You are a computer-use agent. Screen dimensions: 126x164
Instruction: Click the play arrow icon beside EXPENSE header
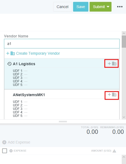coord(11,151)
